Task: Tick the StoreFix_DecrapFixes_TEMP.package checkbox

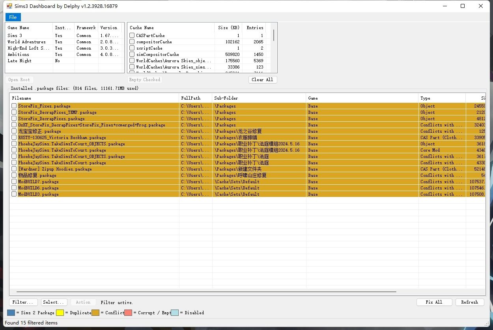Action: tap(14, 112)
